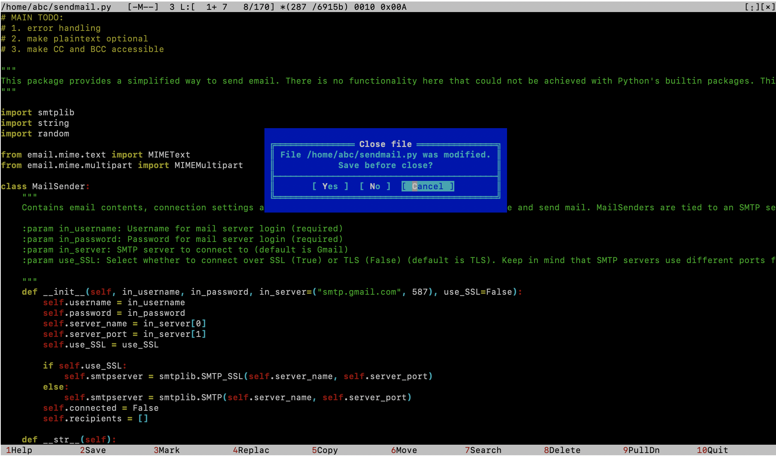Click the editor close [×] icon
Image resolution: width=776 pixels, height=456 pixels.
[x=768, y=7]
